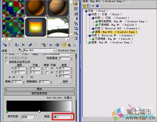Select 材质 1: 灯池 (Blend) node
The image size is (157, 122).
pos(105,14)
